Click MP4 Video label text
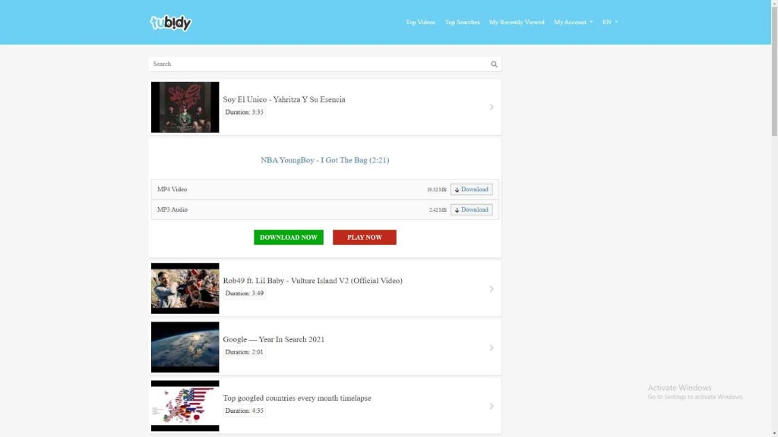Viewport: 778px width, 437px height. tap(172, 189)
